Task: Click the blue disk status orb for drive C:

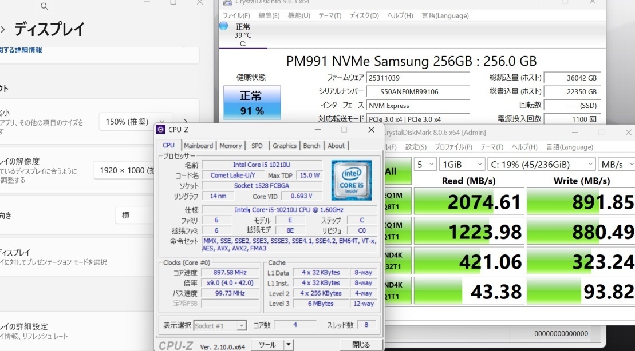Action: (x=224, y=26)
